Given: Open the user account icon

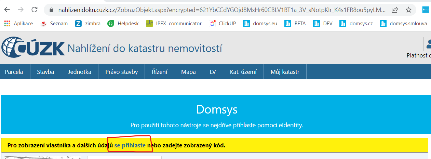Looking at the screenshot, I should click(427, 44).
